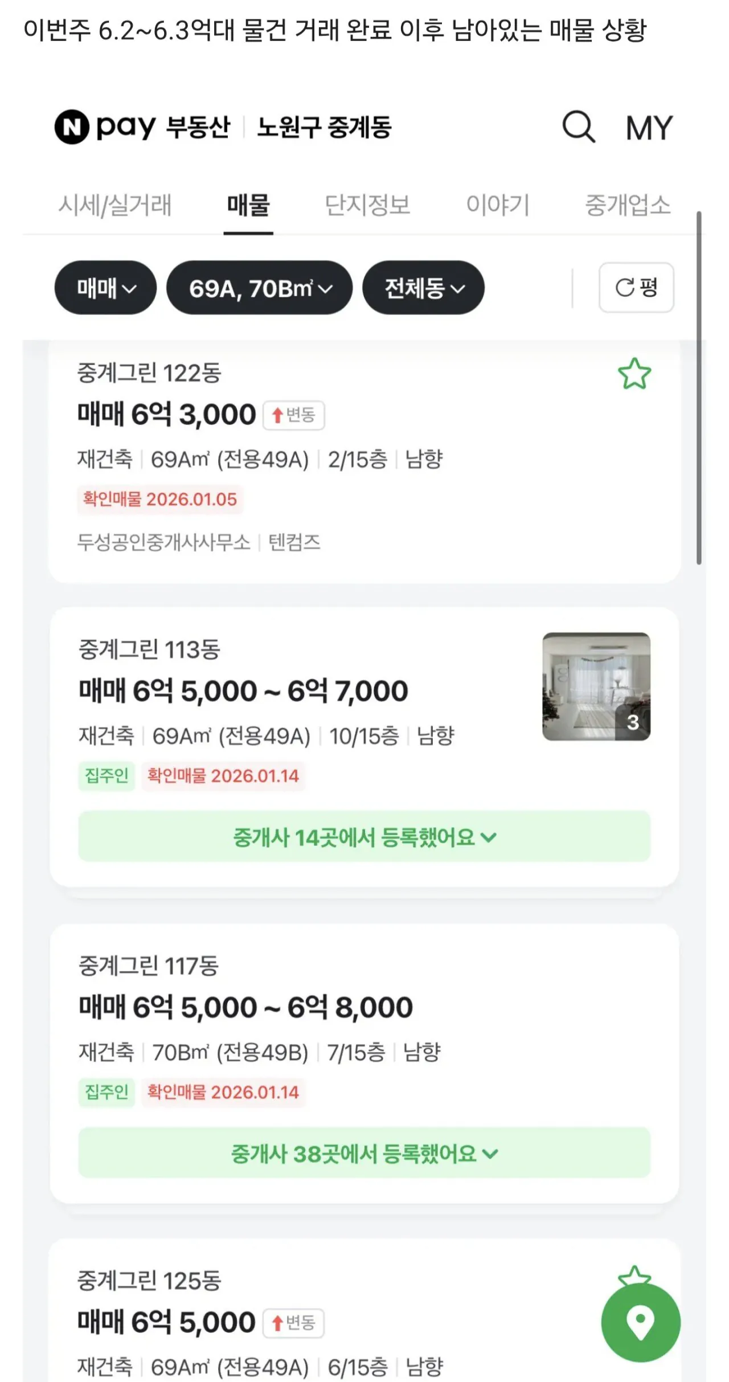
Task: Switch to the 시세/실거래 tab
Action: [114, 205]
